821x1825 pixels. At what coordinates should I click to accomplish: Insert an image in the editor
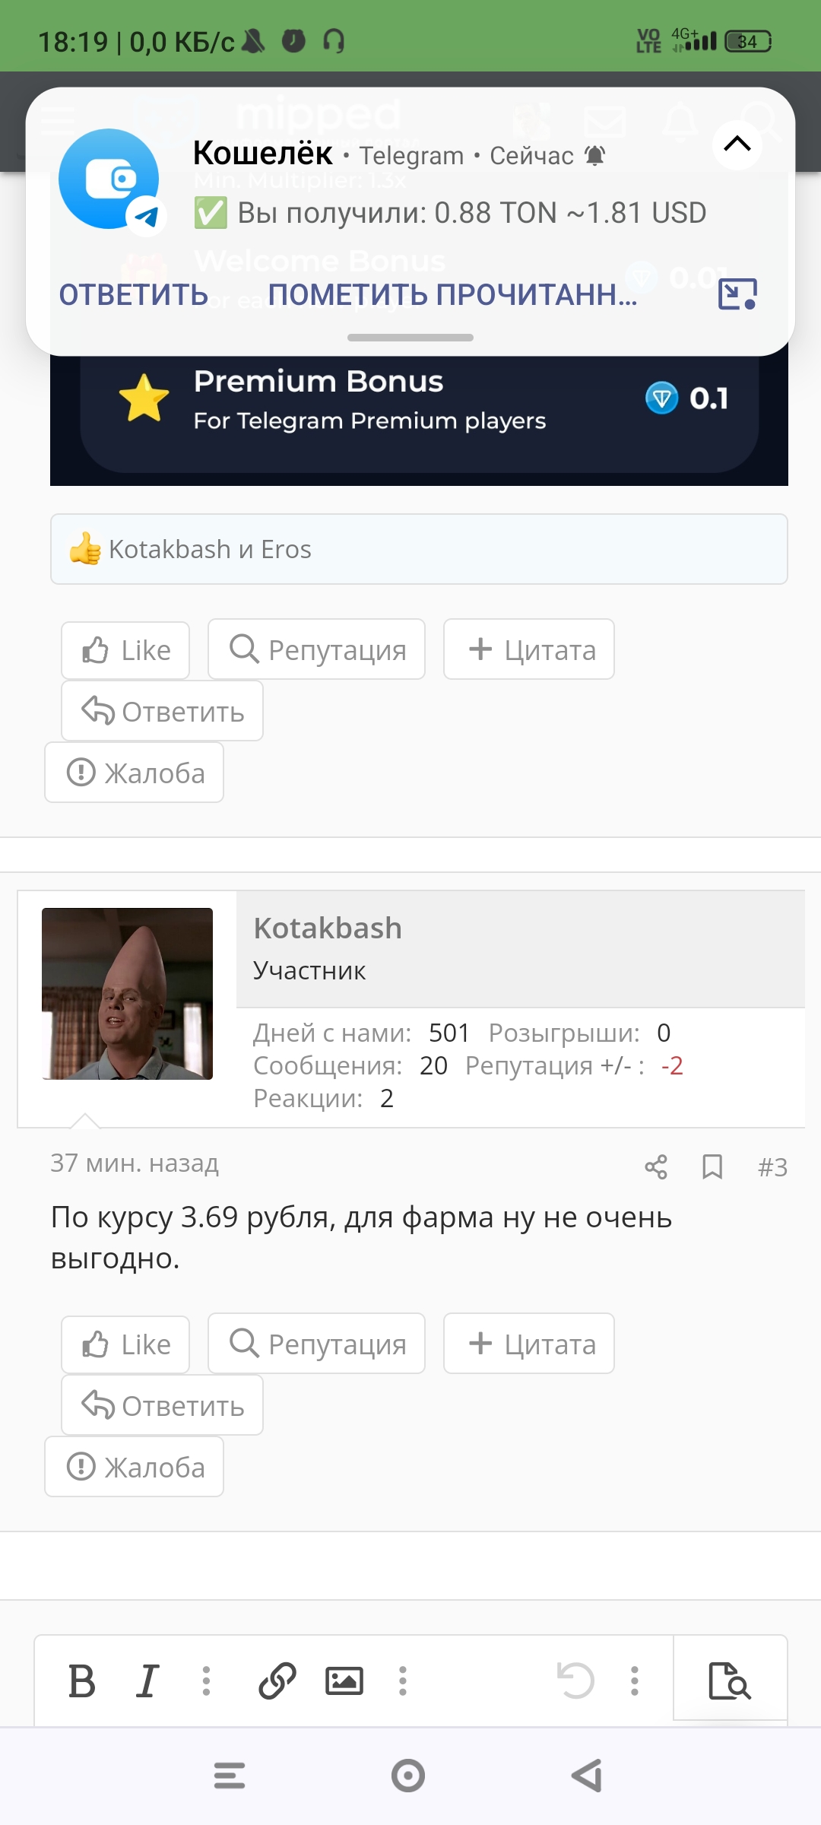tap(344, 1681)
